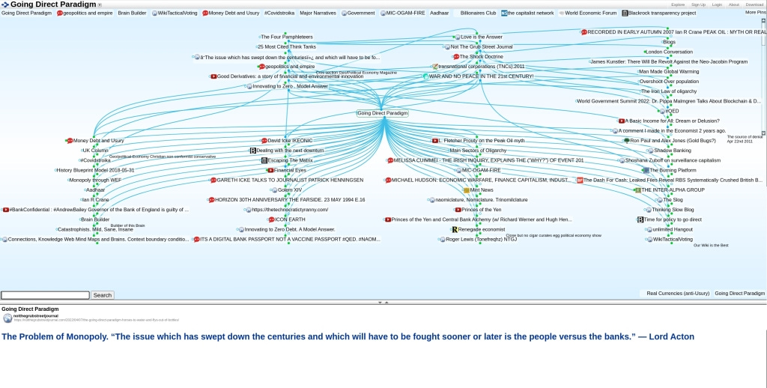Click red icon of MICHAEL HUDSON thought
This screenshot has width=767, height=388.
pyautogui.click(x=388, y=180)
